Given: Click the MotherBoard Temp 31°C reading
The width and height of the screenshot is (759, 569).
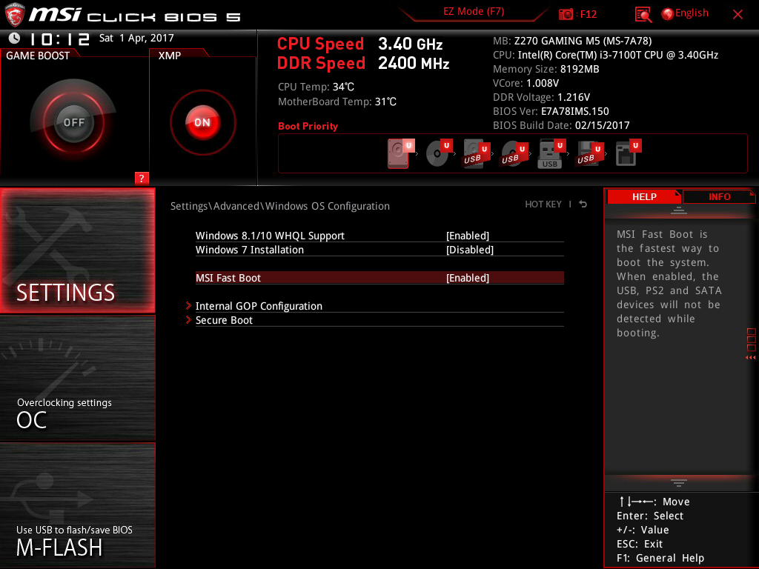Looking at the screenshot, I should (x=337, y=102).
